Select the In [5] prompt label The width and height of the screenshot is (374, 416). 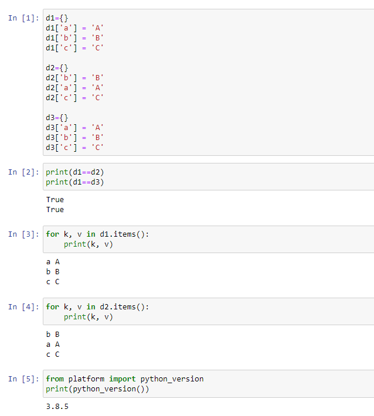coord(24,379)
